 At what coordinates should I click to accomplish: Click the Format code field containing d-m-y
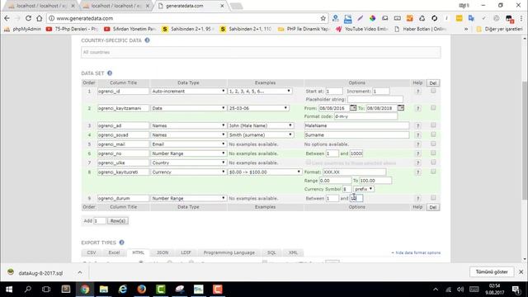[365, 116]
